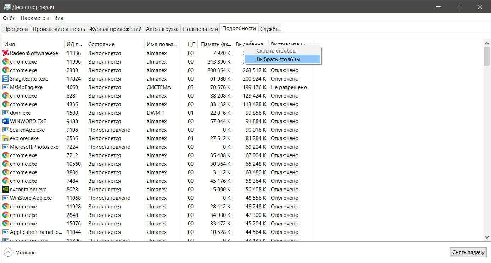Click PID 7224 in the Microsoft.Photos row
This screenshot has width=491, height=263.
click(x=72, y=147)
